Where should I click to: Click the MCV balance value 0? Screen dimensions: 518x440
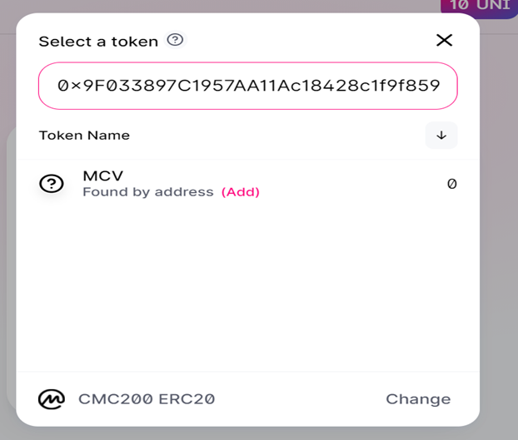click(452, 184)
